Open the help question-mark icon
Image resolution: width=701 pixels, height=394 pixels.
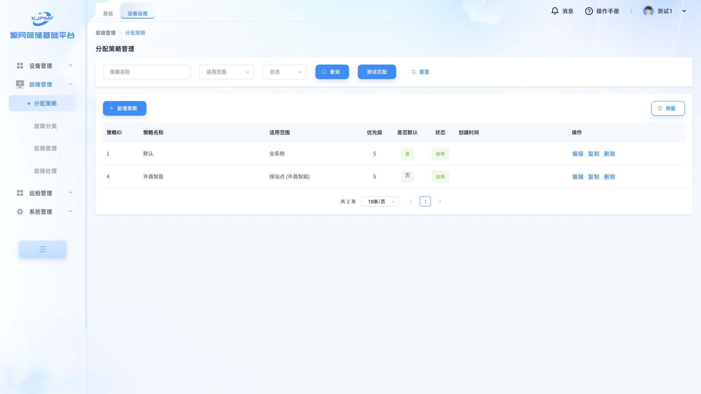(589, 11)
